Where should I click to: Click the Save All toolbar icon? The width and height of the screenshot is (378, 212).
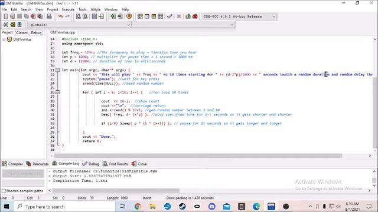point(26,16)
